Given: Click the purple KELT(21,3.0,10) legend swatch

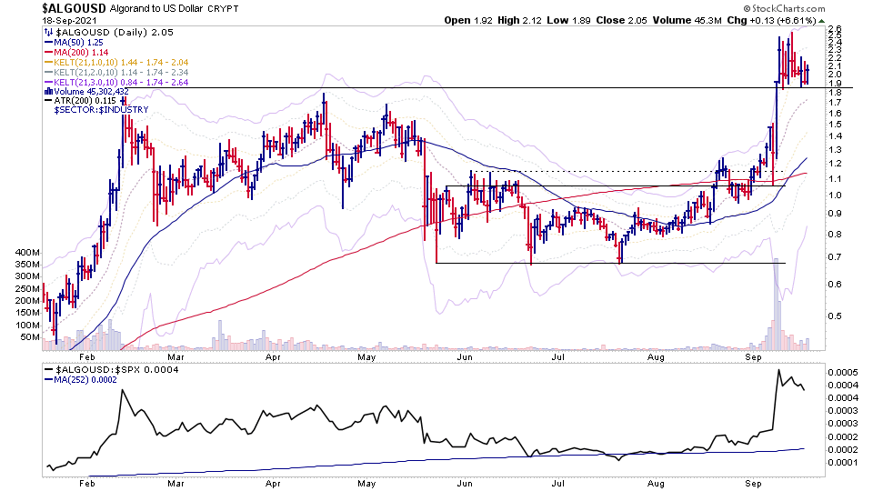Looking at the screenshot, I should coord(48,83).
